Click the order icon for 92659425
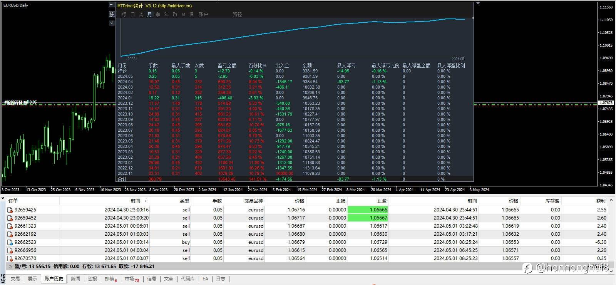Image resolution: width=616 pixels, height=285 pixels. [x=10, y=210]
